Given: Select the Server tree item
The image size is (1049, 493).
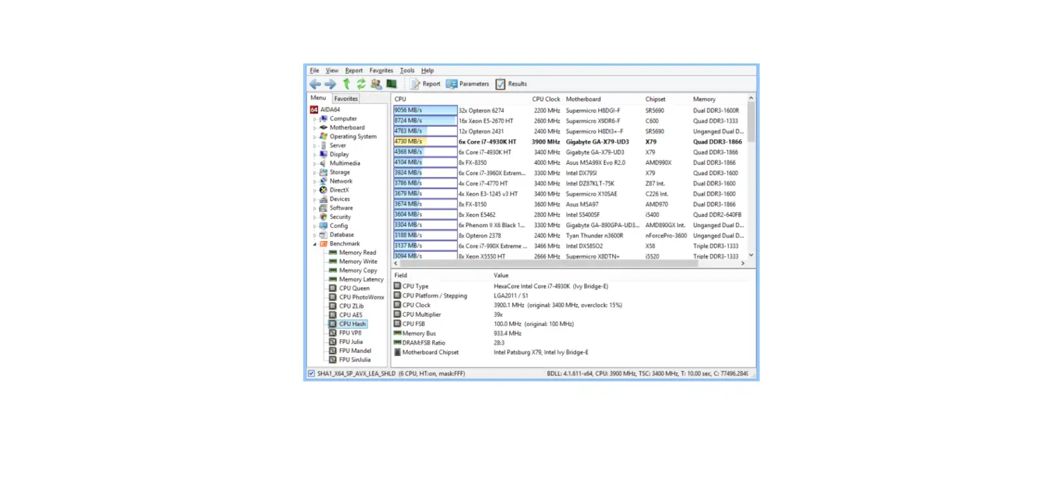Looking at the screenshot, I should click(x=338, y=146).
